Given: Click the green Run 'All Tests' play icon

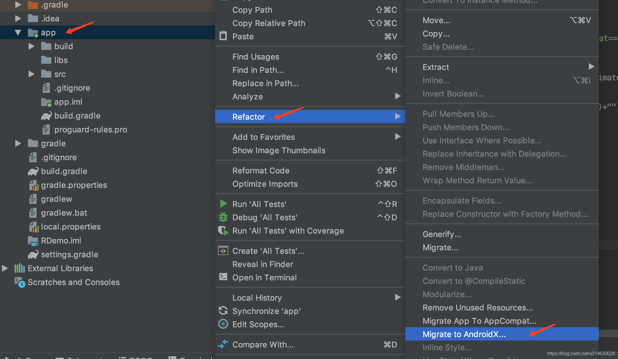Looking at the screenshot, I should coord(223,204).
